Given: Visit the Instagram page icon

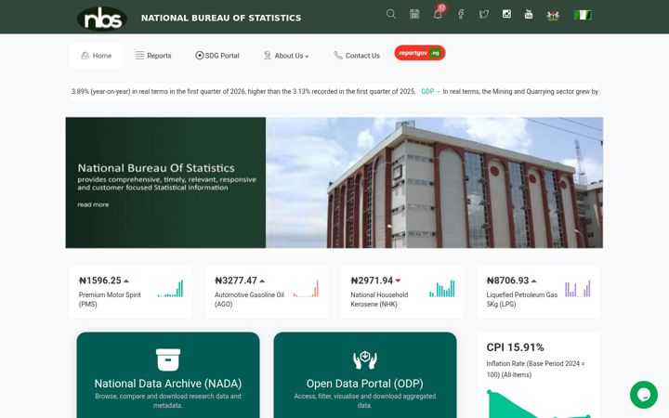Looking at the screenshot, I should tap(506, 14).
